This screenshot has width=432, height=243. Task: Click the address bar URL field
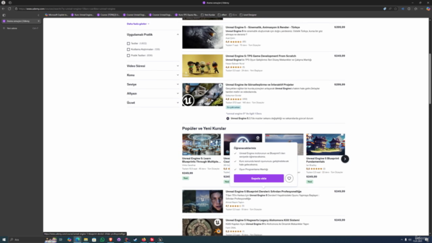coord(198,9)
